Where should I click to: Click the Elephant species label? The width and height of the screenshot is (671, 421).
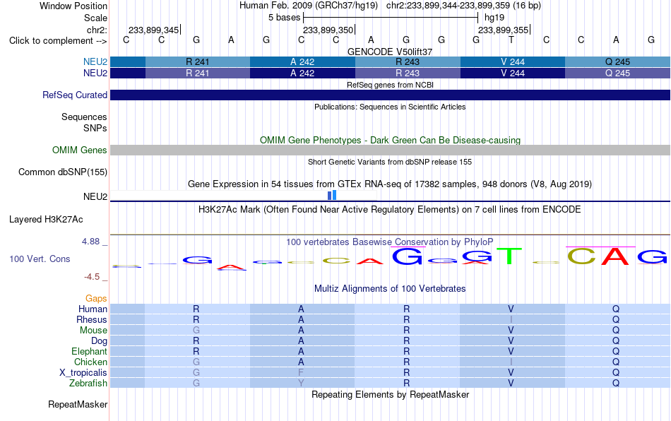(89, 351)
